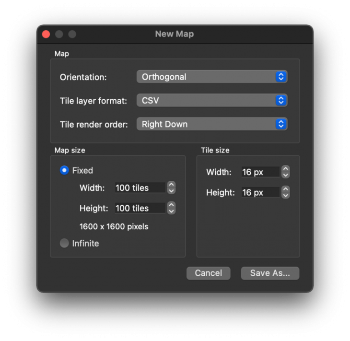
Task: Select the Infinite map size option
Action: point(64,243)
